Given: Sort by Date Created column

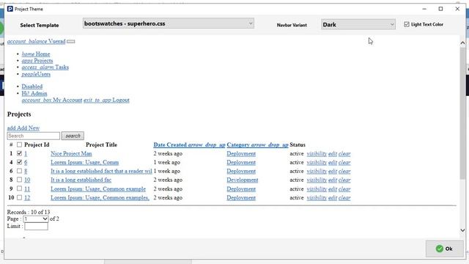Looking at the screenshot, I should pos(189,145).
